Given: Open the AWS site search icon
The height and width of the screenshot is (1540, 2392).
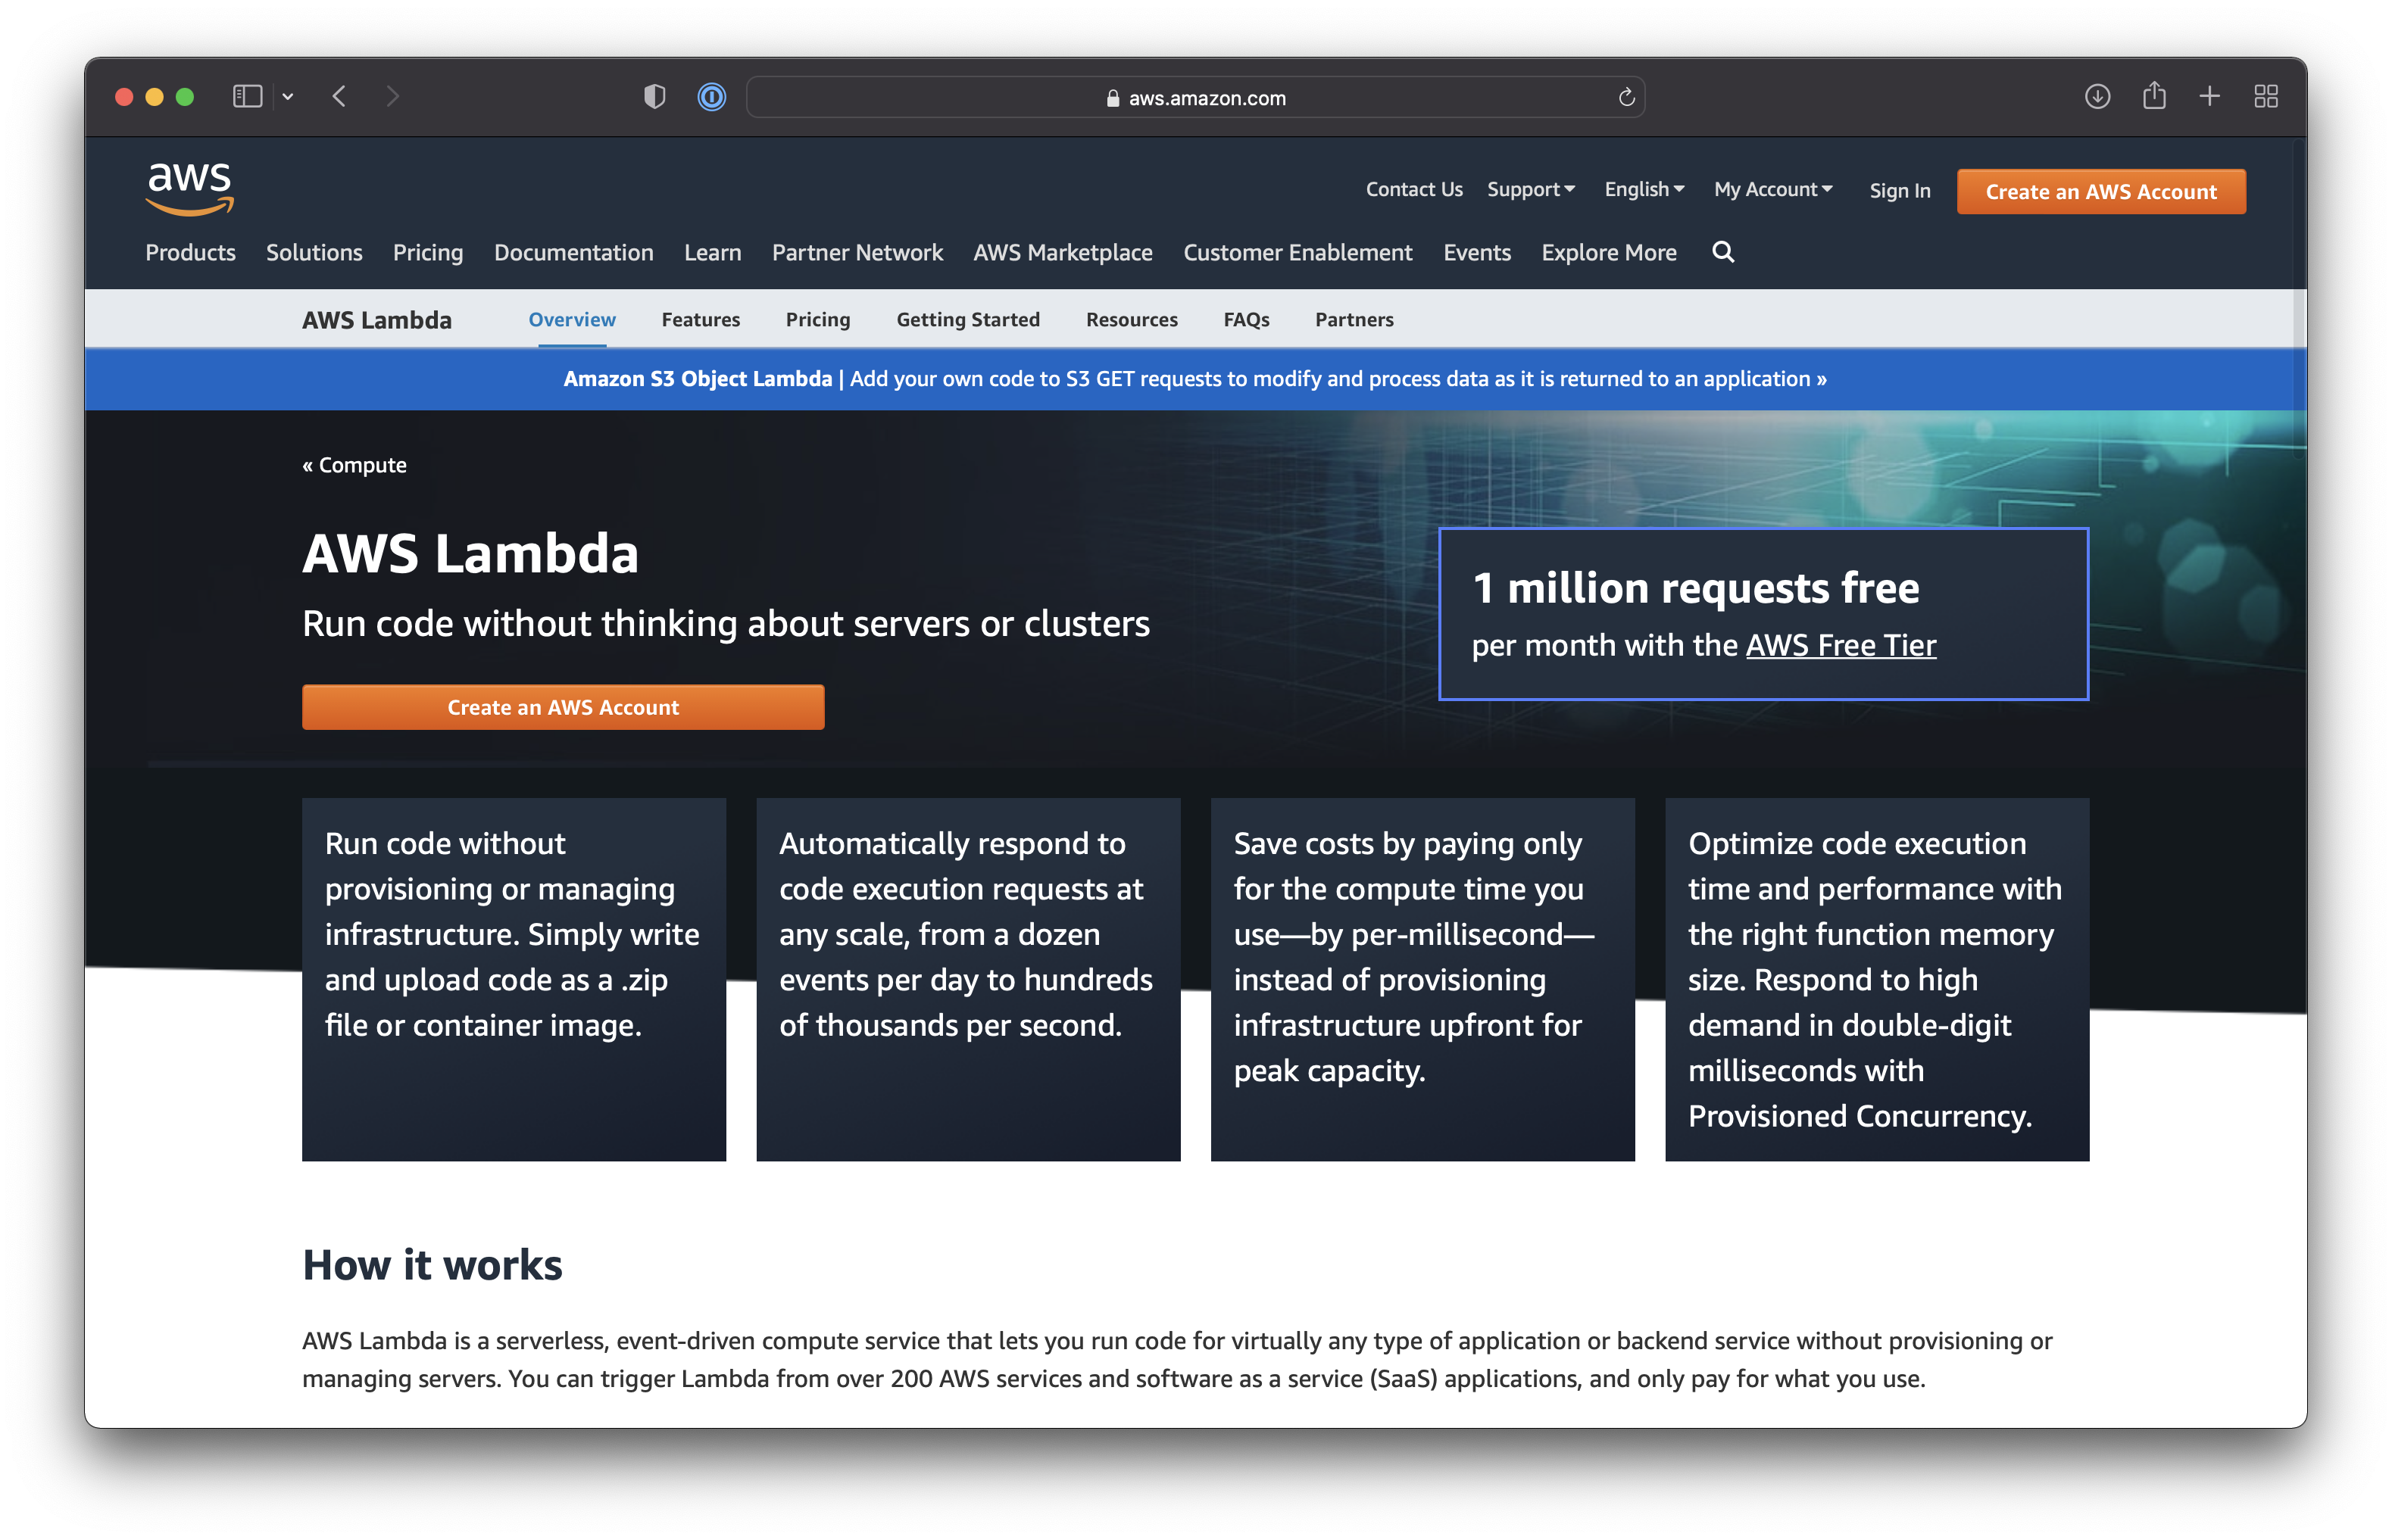Looking at the screenshot, I should click(1722, 252).
